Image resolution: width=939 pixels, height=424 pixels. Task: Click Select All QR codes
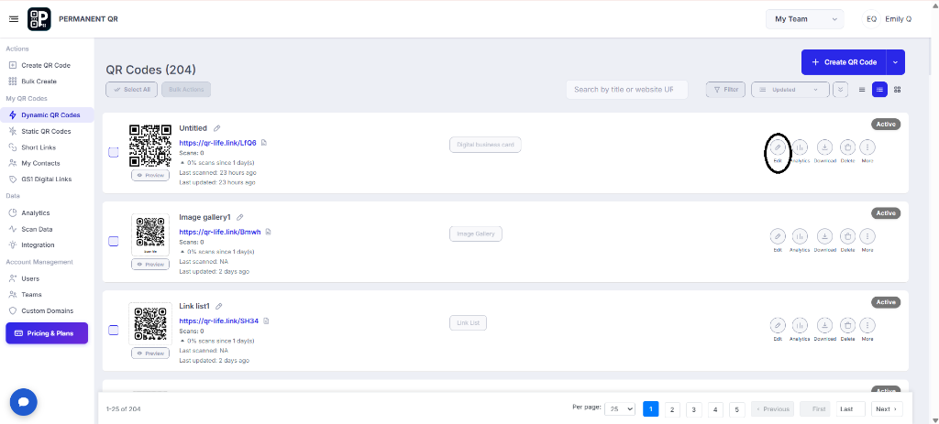[132, 90]
